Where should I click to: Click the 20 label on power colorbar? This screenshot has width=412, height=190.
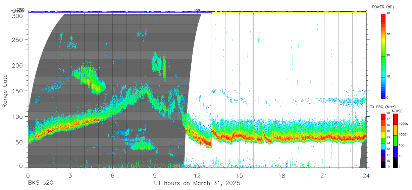[388, 55]
